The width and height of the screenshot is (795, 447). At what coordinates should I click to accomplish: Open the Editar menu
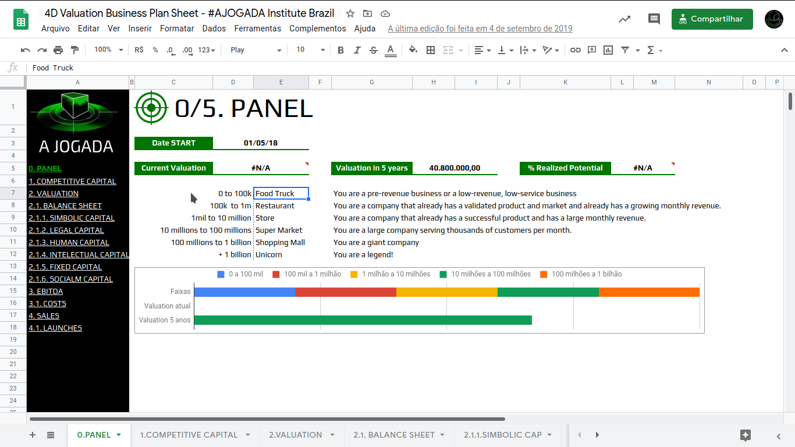[88, 29]
